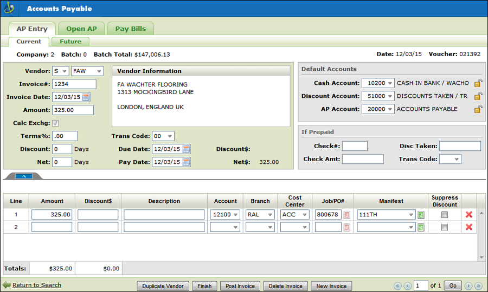This screenshot has height=292, width=488.
Task: Expand the Discount Account 51000 dropdown
Action: (378, 96)
